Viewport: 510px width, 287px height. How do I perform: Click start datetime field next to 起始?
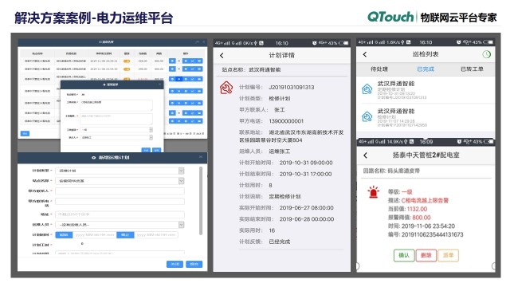coord(94,234)
